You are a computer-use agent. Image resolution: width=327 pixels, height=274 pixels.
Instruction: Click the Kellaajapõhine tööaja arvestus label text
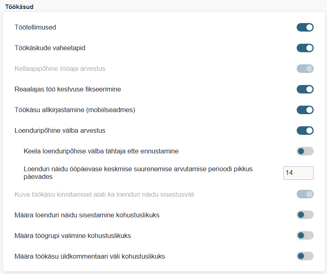pyautogui.click(x=60, y=69)
